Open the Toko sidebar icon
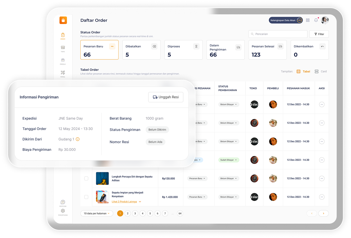The height and width of the screenshot is (238, 351). pyautogui.click(x=63, y=48)
